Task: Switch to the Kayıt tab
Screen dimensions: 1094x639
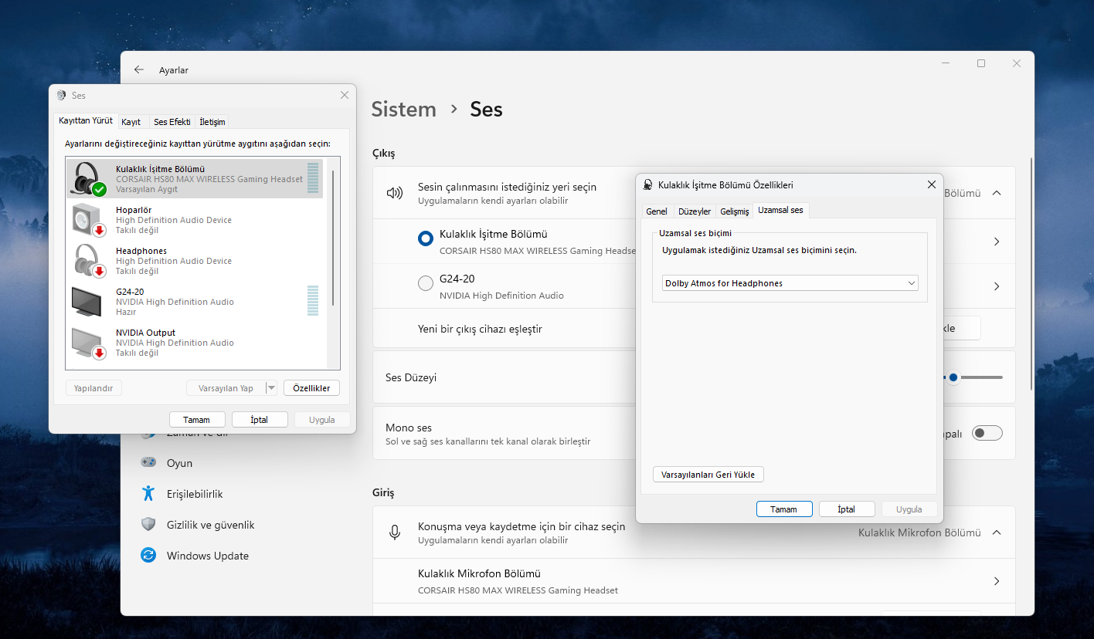Action: coord(131,122)
